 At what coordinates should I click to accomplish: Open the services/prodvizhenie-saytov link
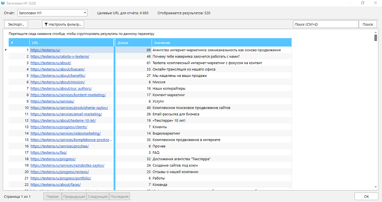69,108
